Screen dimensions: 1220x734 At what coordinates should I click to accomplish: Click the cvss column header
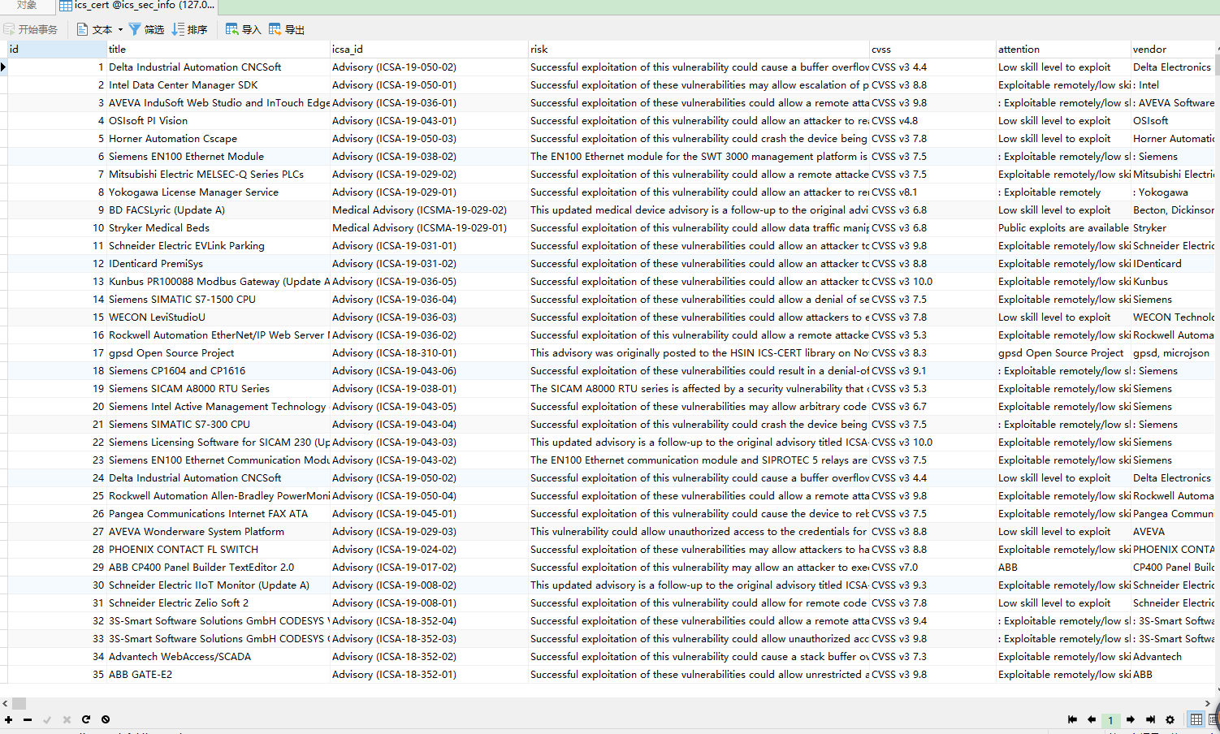pyautogui.click(x=932, y=50)
